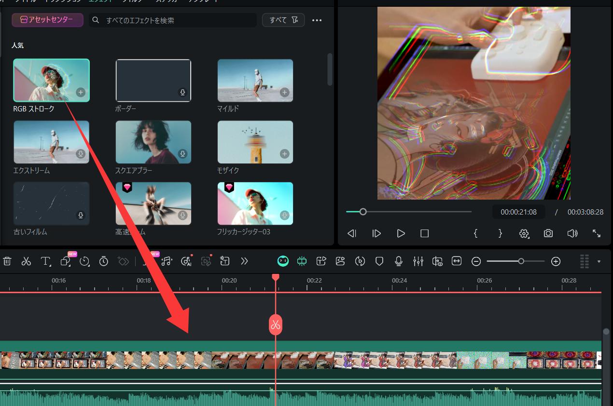Select the モザイク effect thumbnail
Viewport: 613px width, 406px height.
click(255, 142)
